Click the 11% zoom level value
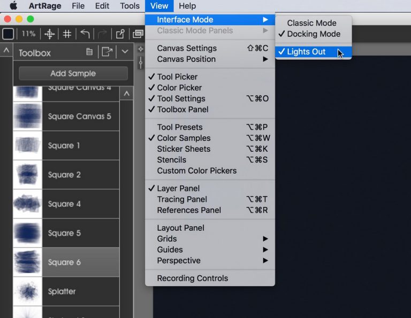411x318 pixels. click(x=28, y=34)
